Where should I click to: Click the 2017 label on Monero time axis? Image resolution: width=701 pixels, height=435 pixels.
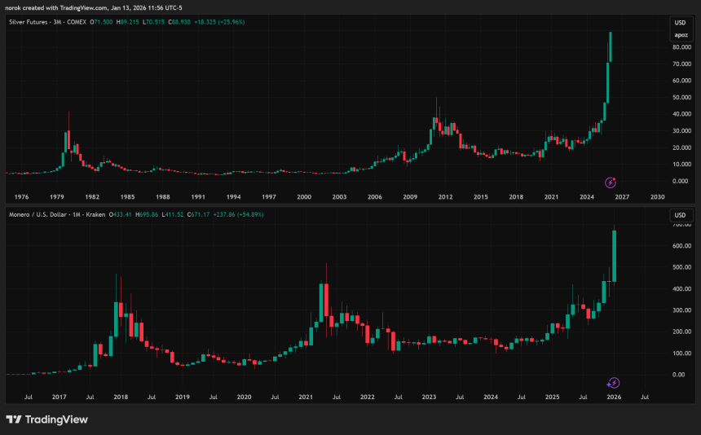[59, 397]
